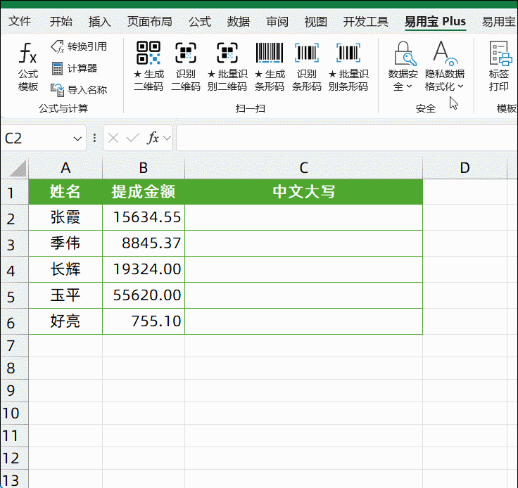This screenshot has width=518, height=488.
Task: Click Recognize Barcode (识别条形码) icon
Action: [x=306, y=66]
